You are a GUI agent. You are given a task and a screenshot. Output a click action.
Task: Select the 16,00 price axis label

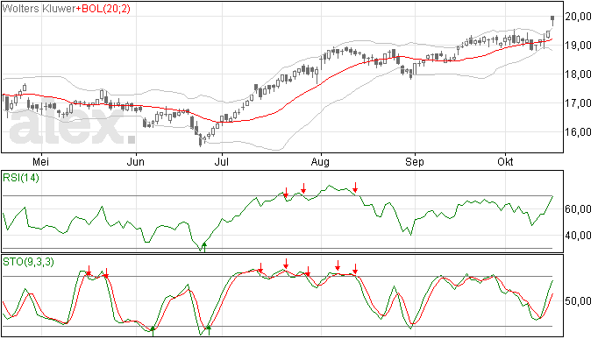(x=578, y=132)
